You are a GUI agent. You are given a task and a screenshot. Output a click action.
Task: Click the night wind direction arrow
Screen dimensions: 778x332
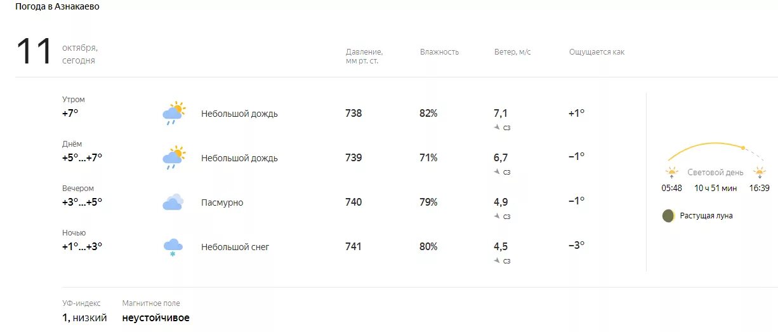[x=497, y=260]
